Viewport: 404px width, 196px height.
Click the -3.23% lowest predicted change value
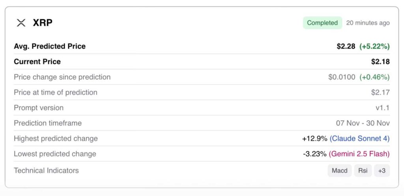click(315, 154)
